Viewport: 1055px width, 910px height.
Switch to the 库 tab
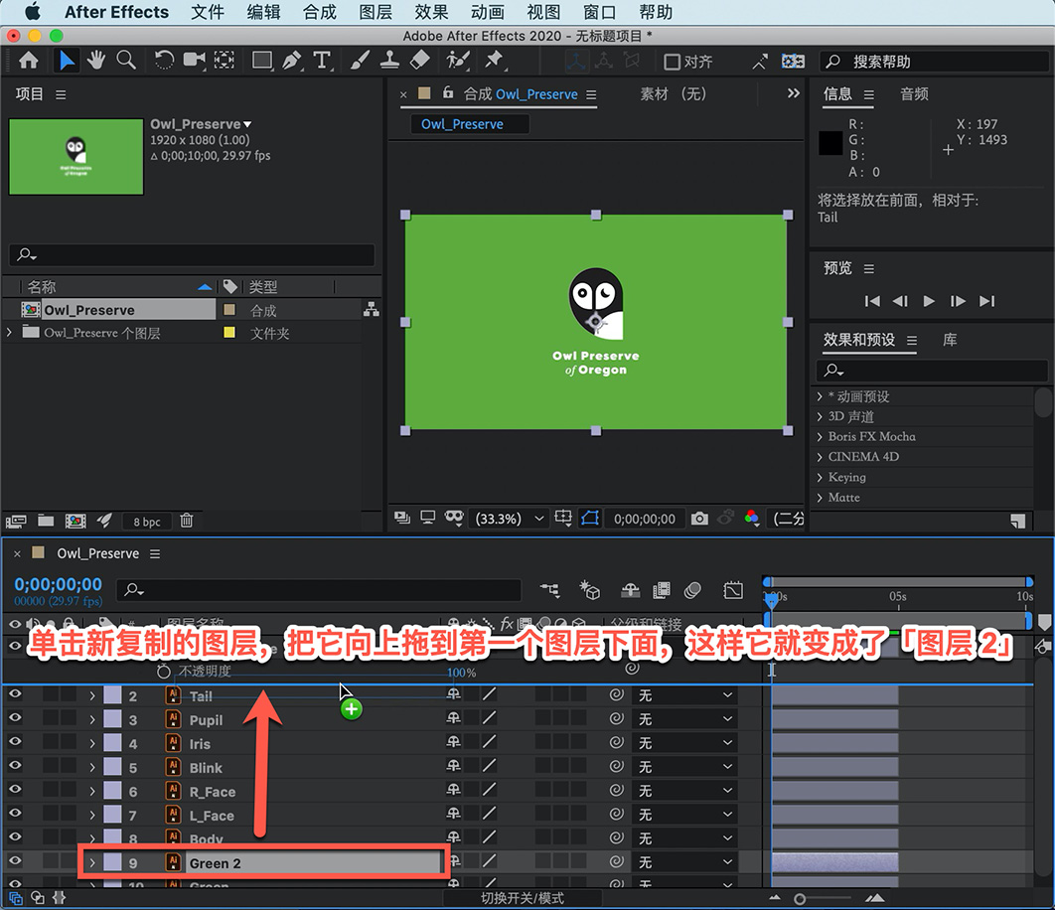pos(950,340)
